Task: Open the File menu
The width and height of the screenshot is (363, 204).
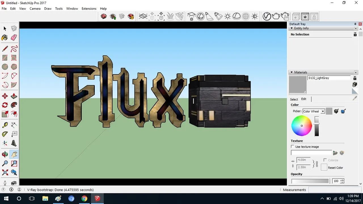Action: click(4, 8)
